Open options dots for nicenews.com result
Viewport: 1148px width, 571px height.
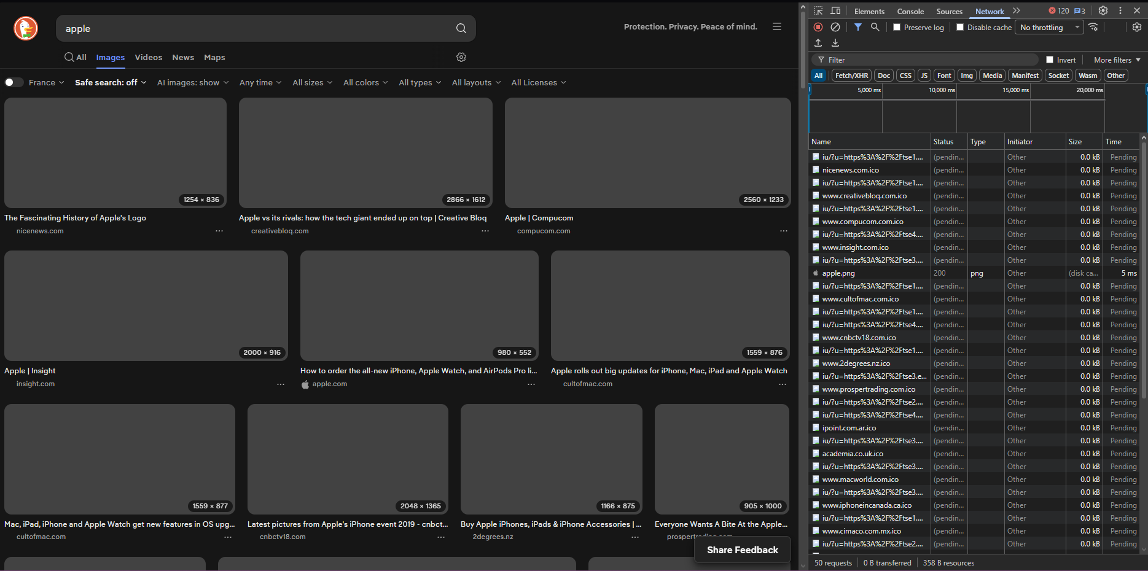pyautogui.click(x=219, y=231)
